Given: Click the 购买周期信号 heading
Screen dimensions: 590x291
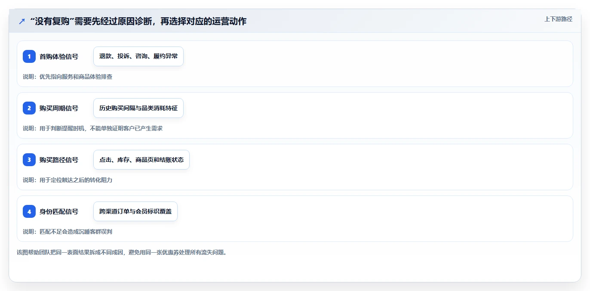Looking at the screenshot, I should point(59,108).
